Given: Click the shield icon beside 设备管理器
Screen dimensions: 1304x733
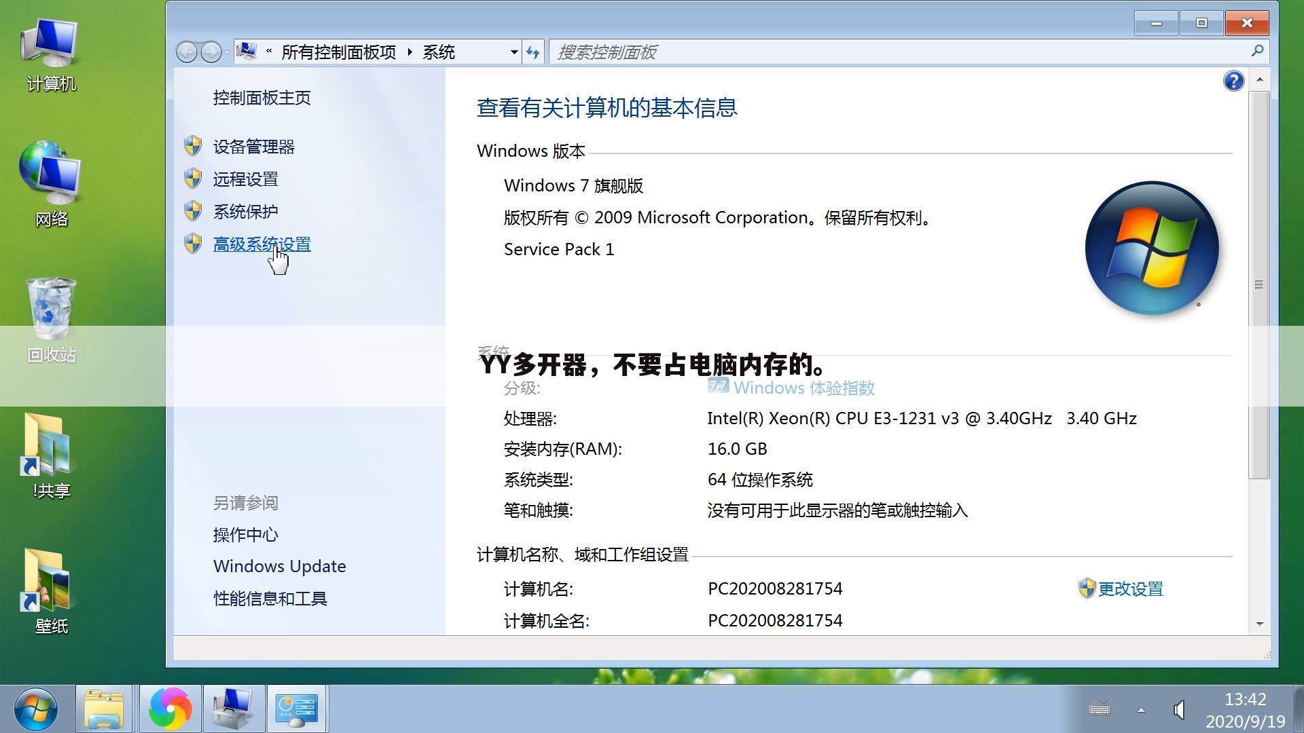Looking at the screenshot, I should coord(193,146).
